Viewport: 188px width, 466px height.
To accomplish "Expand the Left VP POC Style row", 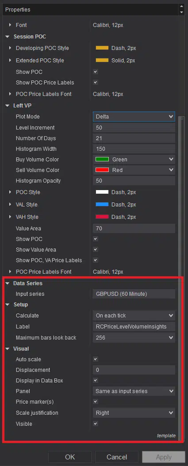I will point(10,193).
